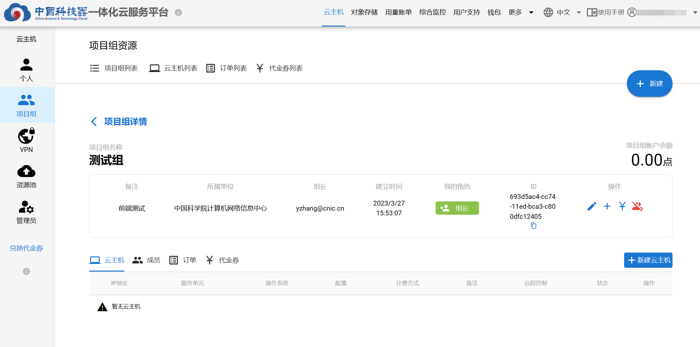Click the IP地址 column header
The width and height of the screenshot is (700, 347).
tap(119, 283)
